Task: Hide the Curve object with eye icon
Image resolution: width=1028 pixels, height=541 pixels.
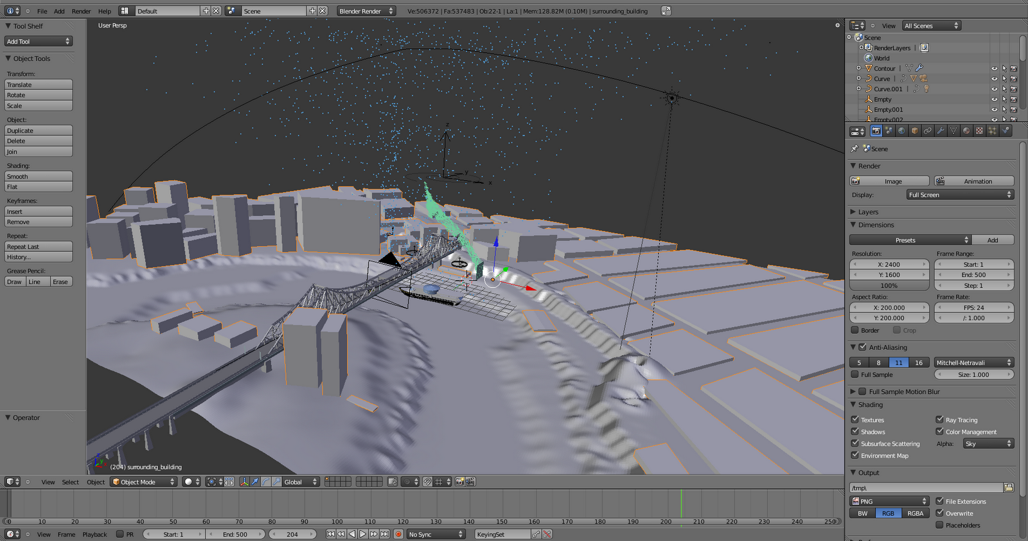Action: (994, 79)
